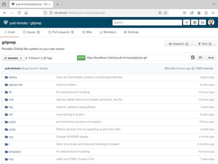Reload the page with refresh icon
This screenshot has height=164, width=218.
(x=19, y=13)
